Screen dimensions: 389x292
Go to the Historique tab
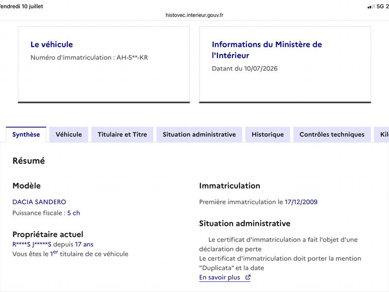coord(268,134)
